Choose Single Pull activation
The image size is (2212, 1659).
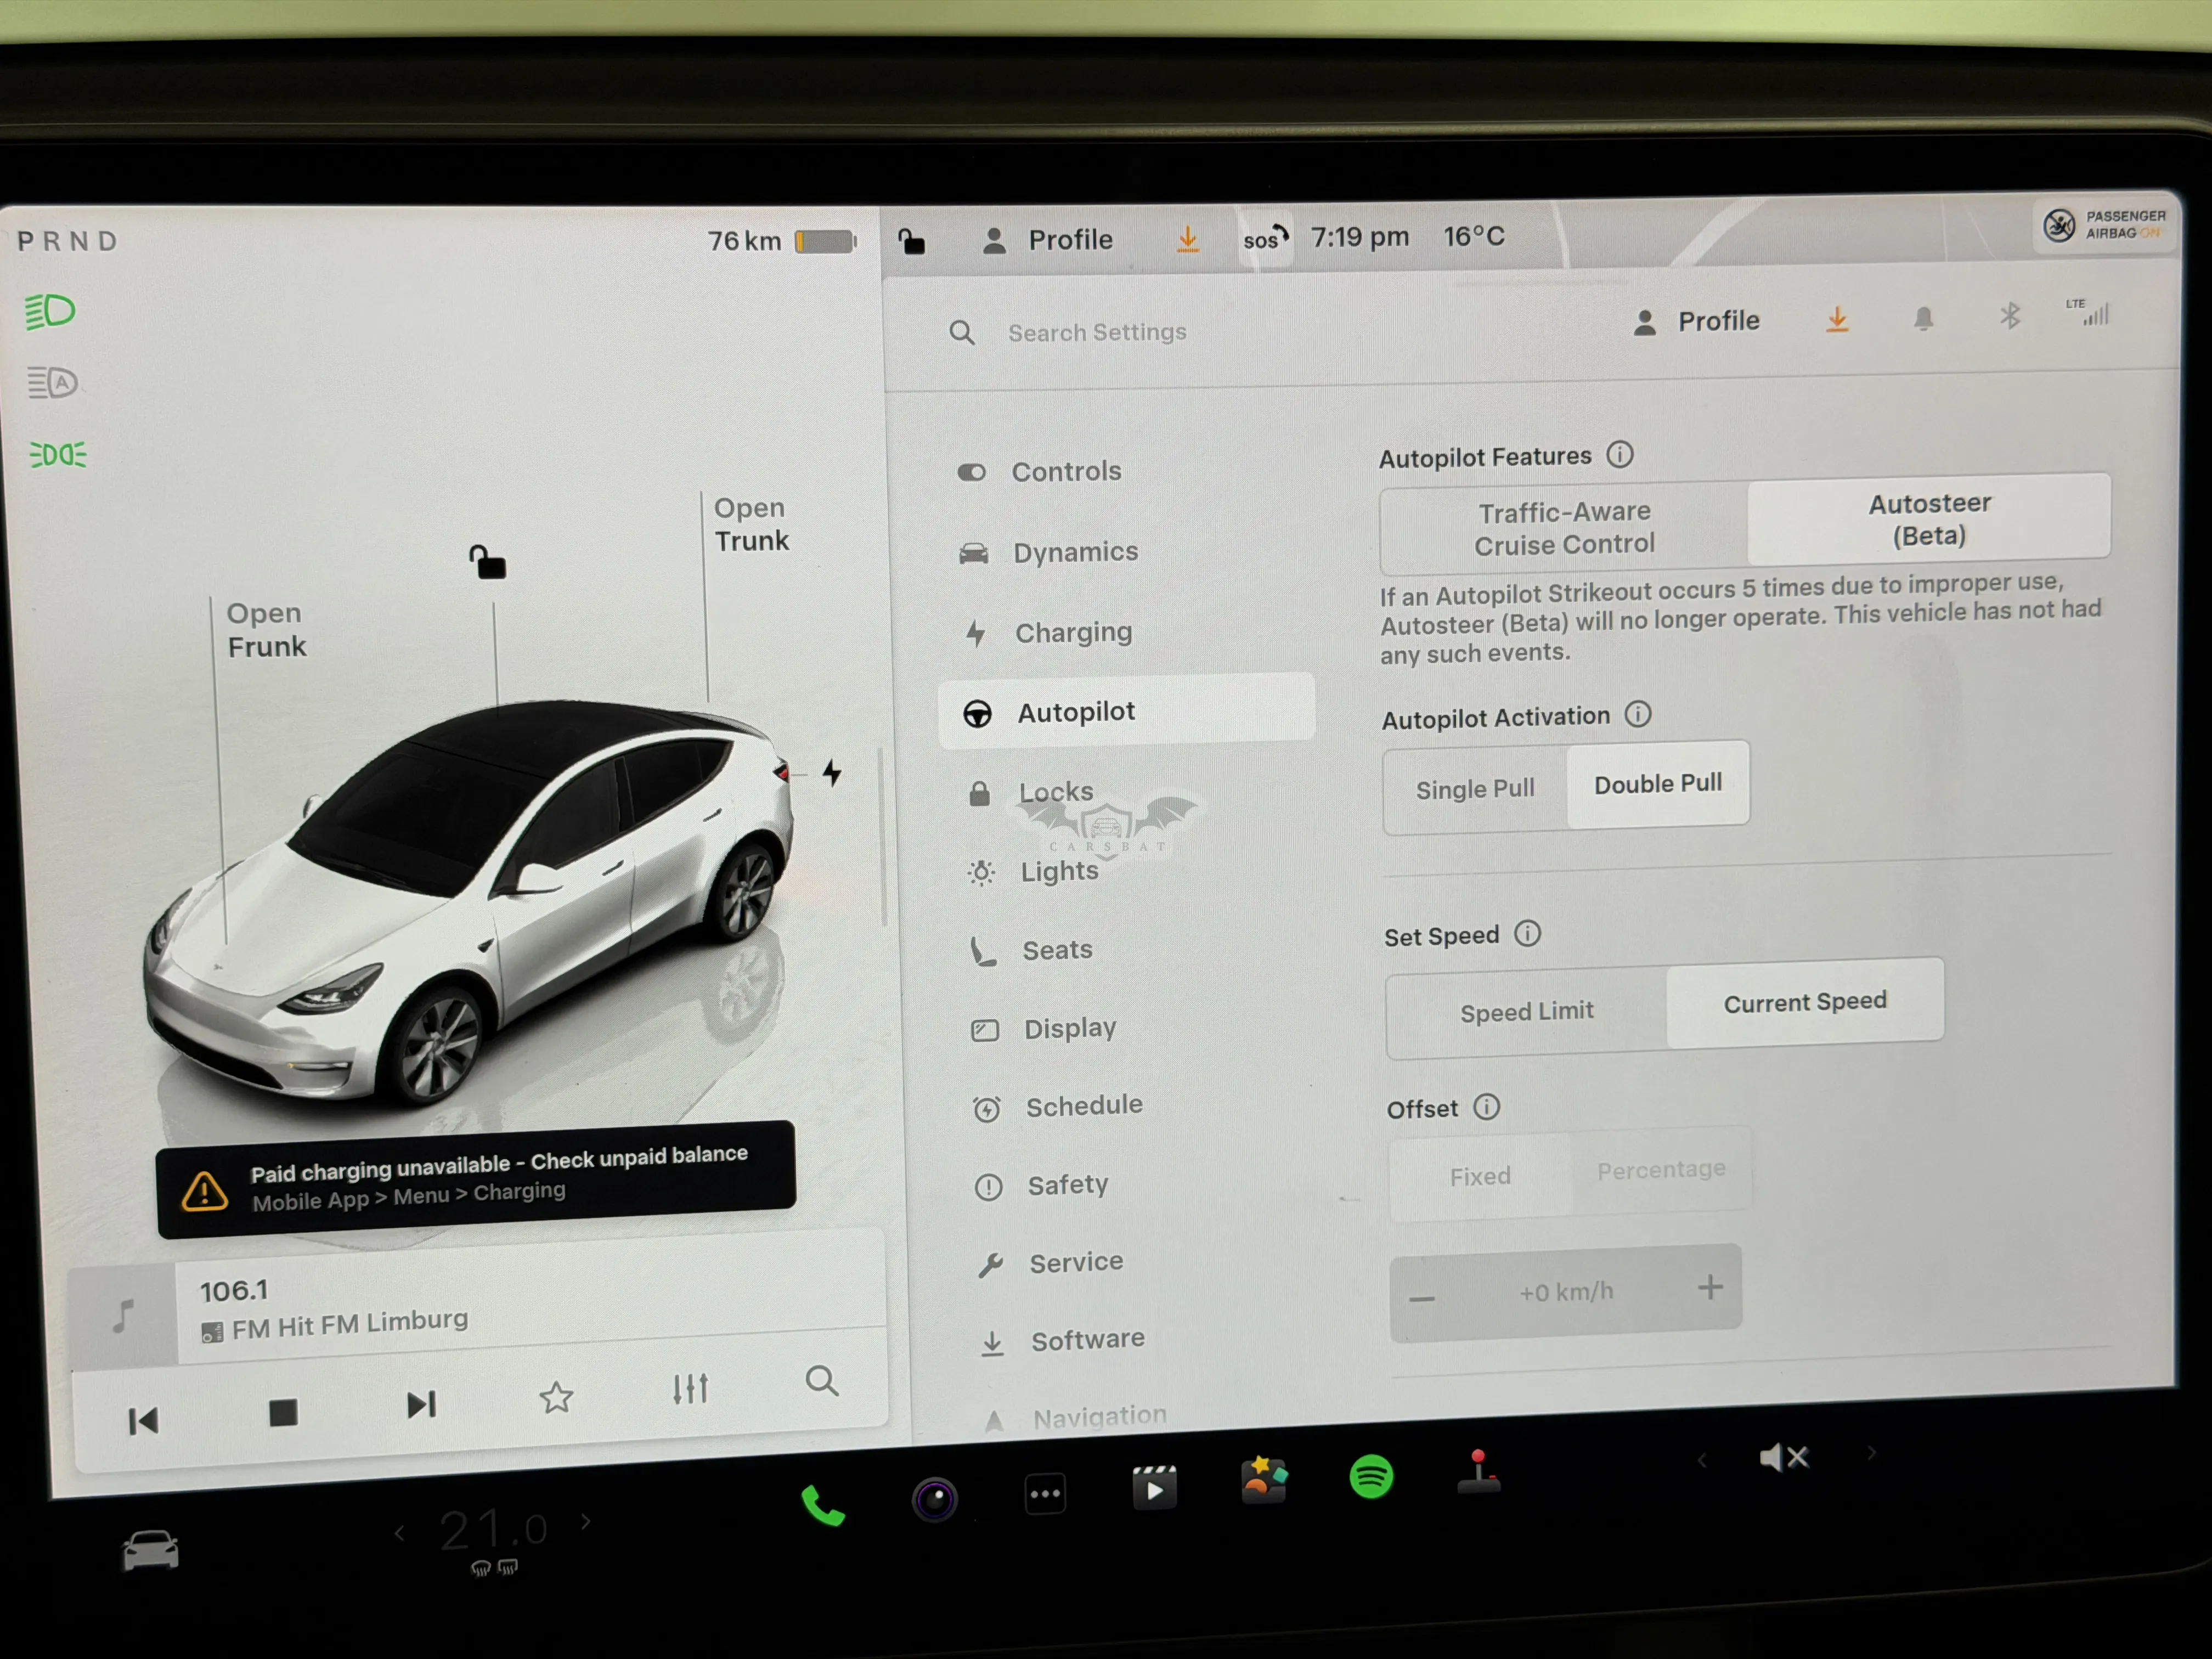click(1475, 789)
